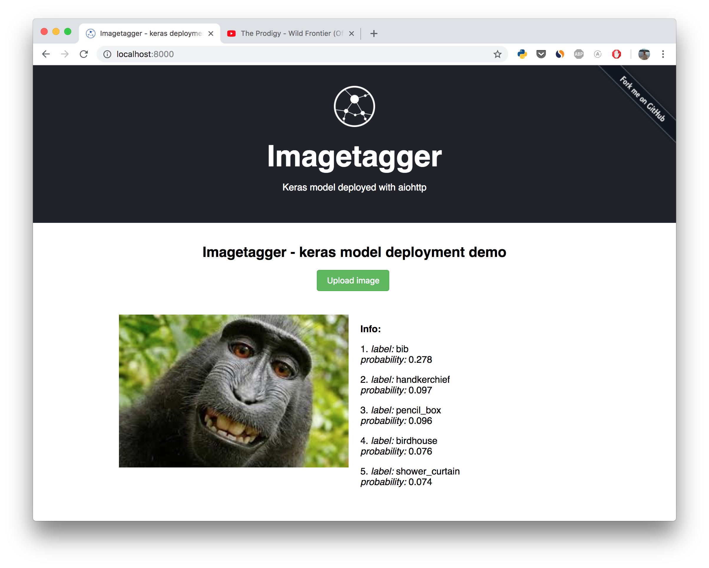The image size is (709, 568).
Task: Click the browser back navigation arrow
Action: coord(45,54)
